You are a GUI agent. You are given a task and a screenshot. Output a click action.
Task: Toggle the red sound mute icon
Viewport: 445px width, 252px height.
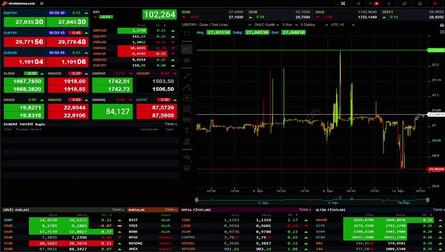435,3
